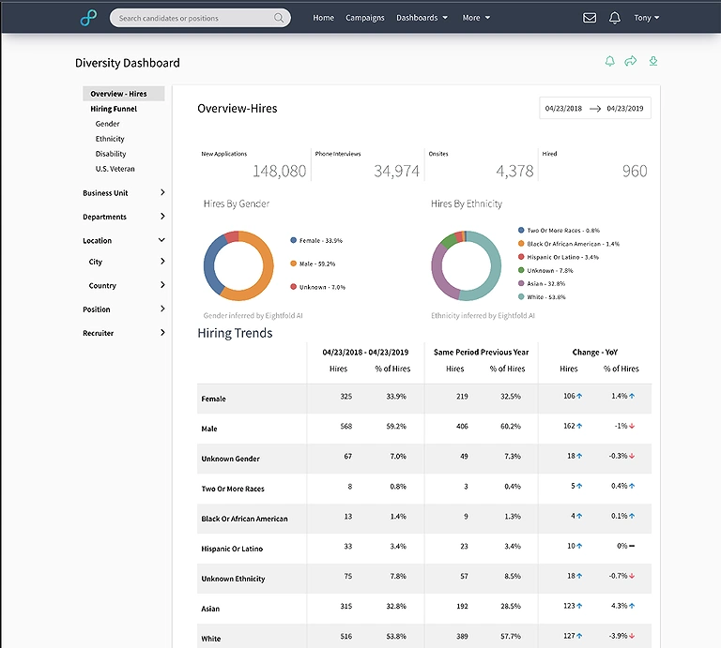The width and height of the screenshot is (721, 648).
Task: Expand the Business Unit chevron
Action: click(x=162, y=192)
